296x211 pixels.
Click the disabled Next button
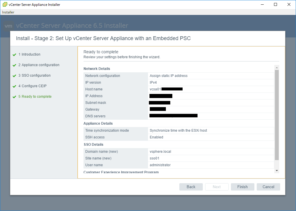(217, 187)
